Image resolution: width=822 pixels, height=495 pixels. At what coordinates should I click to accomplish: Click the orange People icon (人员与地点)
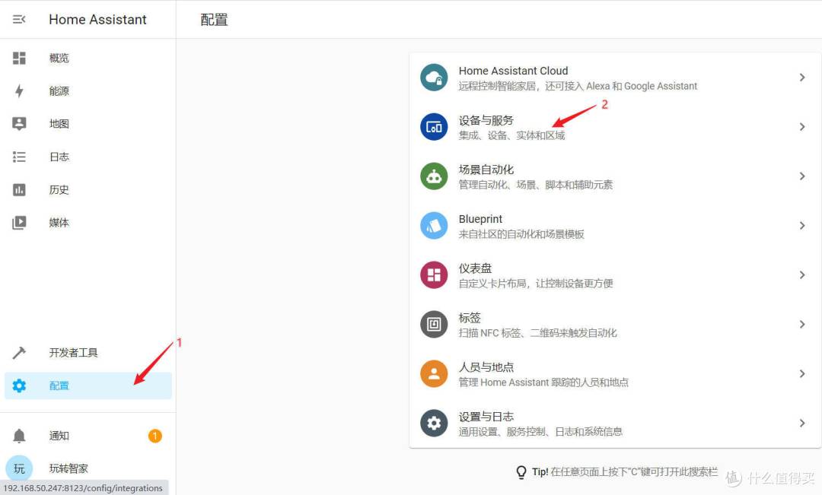click(434, 374)
